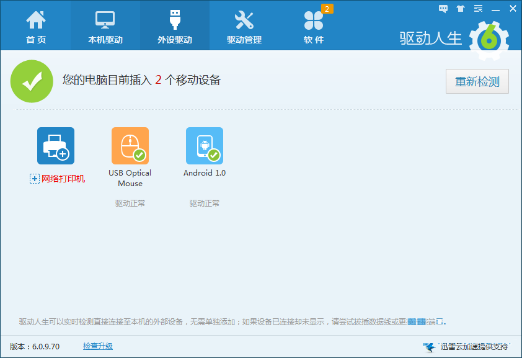This screenshot has width=522, height=358.
Task: Click the skin T-shirt icon
Action: (x=460, y=9)
